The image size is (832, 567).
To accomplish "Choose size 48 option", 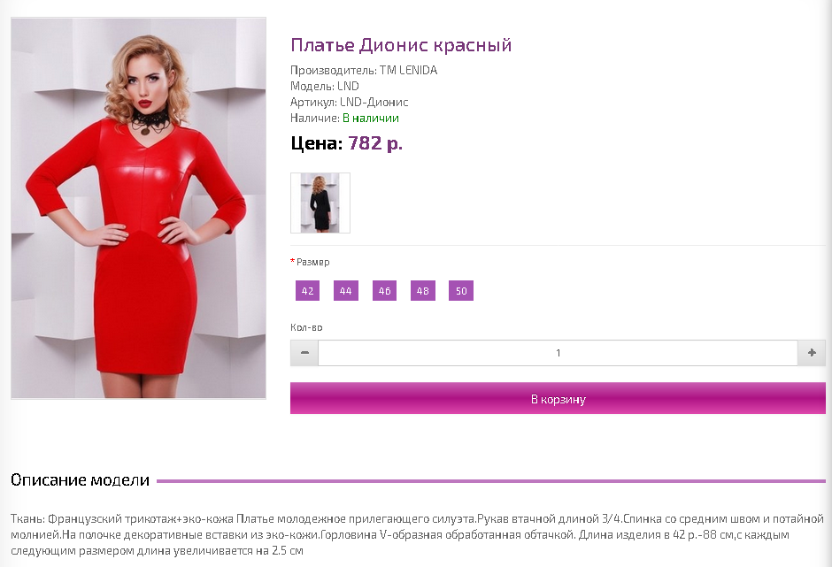I will click(x=423, y=291).
